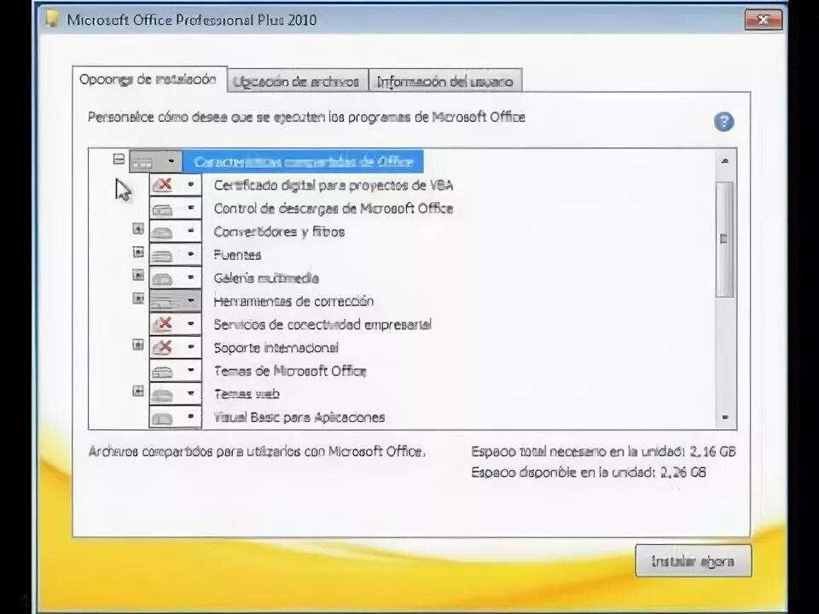Image resolution: width=819 pixels, height=614 pixels.
Task: Expand the Galería multimedia tree node
Action: (x=138, y=275)
